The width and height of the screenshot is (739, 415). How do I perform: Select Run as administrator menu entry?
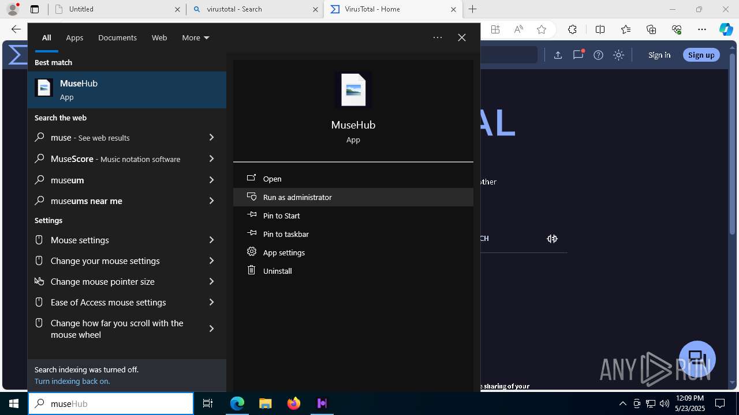click(353, 197)
